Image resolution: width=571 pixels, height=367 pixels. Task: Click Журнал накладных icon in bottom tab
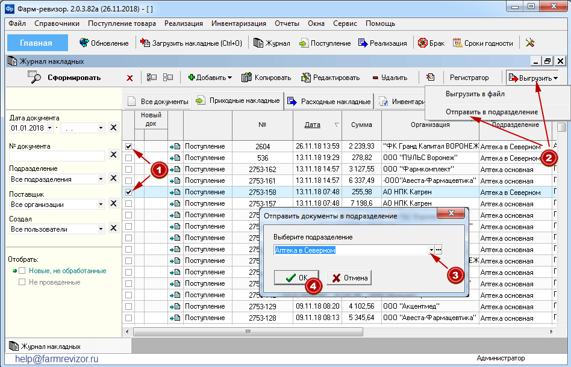[14, 347]
